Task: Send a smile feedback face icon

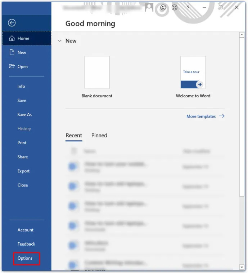Action: coord(163,8)
